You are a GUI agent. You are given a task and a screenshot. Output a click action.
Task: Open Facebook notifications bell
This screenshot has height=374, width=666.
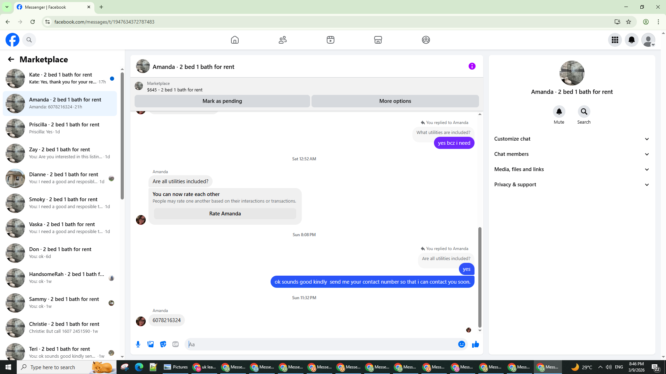point(632,40)
